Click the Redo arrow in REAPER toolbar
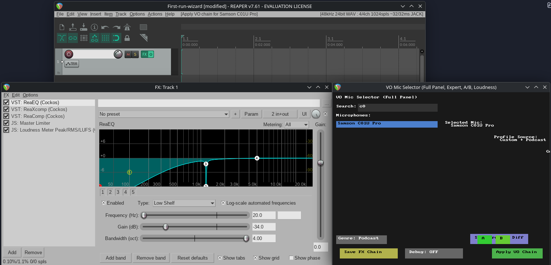Screen dimensions: 551x265 (116, 27)
